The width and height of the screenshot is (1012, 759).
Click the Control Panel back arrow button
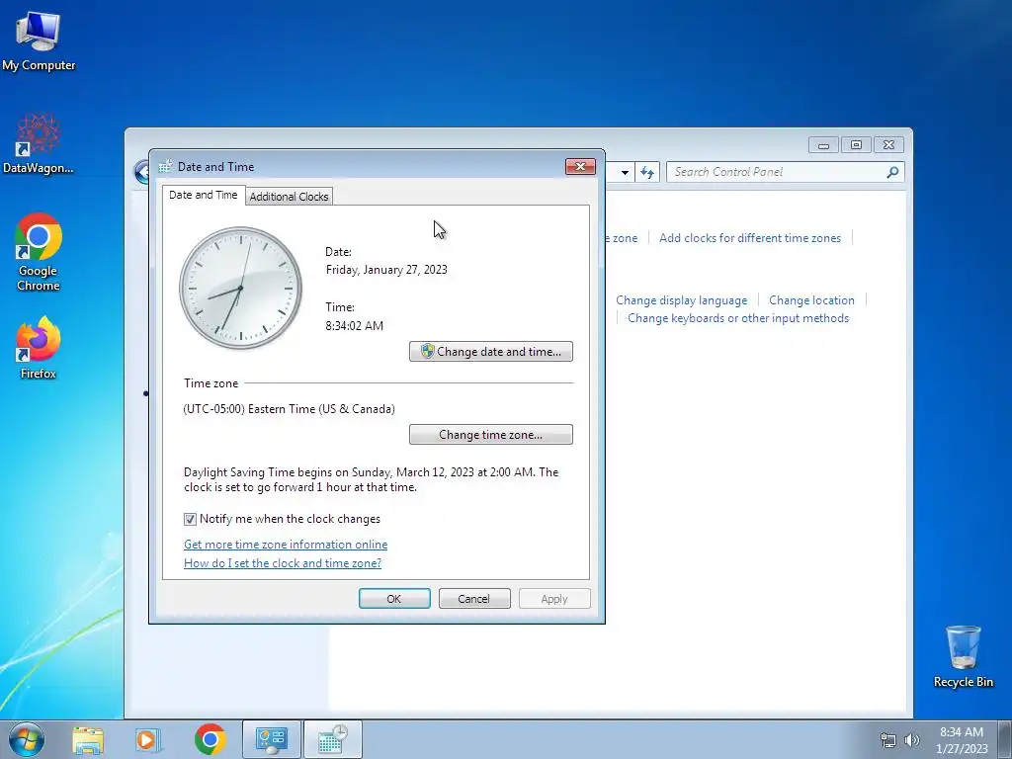coord(142,172)
